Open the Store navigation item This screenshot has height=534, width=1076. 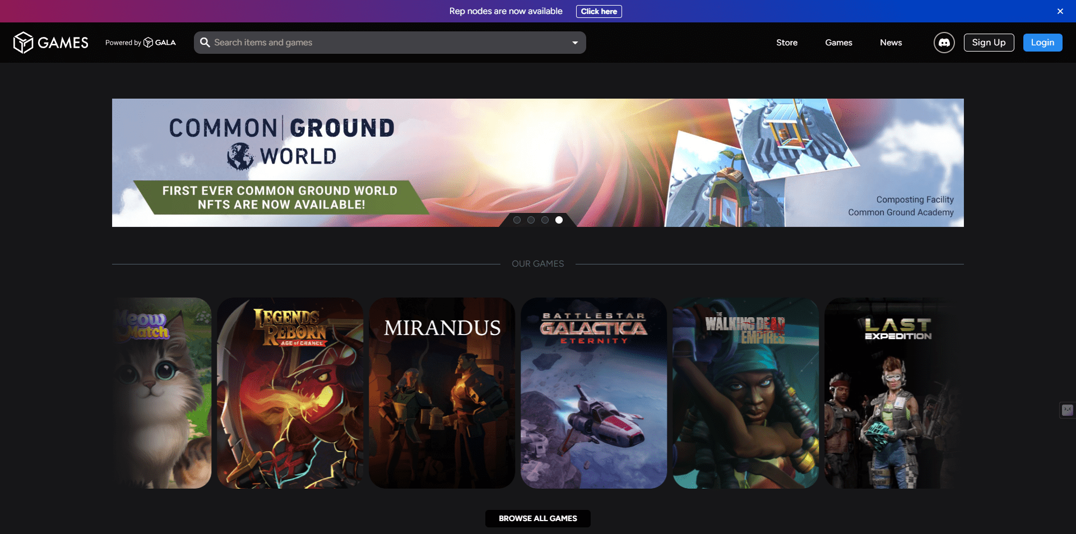point(787,42)
